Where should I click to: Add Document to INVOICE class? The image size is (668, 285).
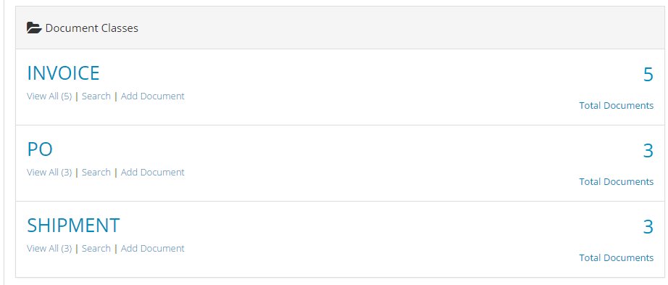point(153,96)
